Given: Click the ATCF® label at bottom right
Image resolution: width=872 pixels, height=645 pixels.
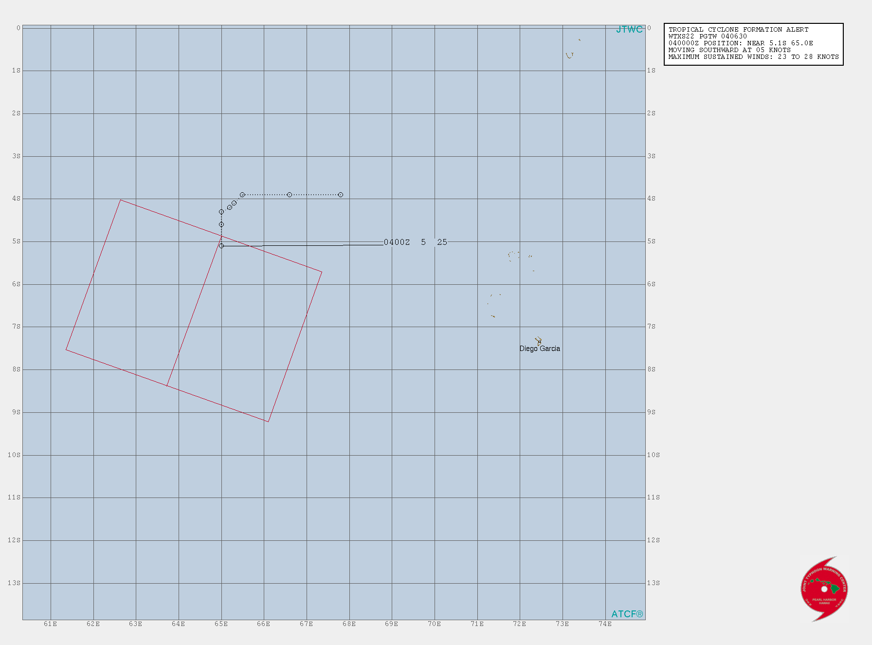Looking at the screenshot, I should point(628,614).
